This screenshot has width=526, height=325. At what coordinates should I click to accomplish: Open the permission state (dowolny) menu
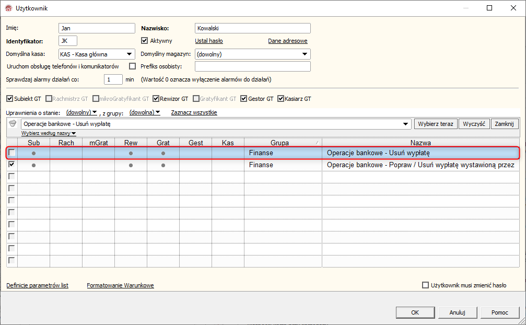(x=81, y=112)
